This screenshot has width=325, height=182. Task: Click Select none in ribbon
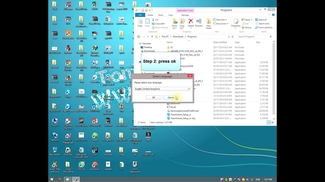pos(262,24)
